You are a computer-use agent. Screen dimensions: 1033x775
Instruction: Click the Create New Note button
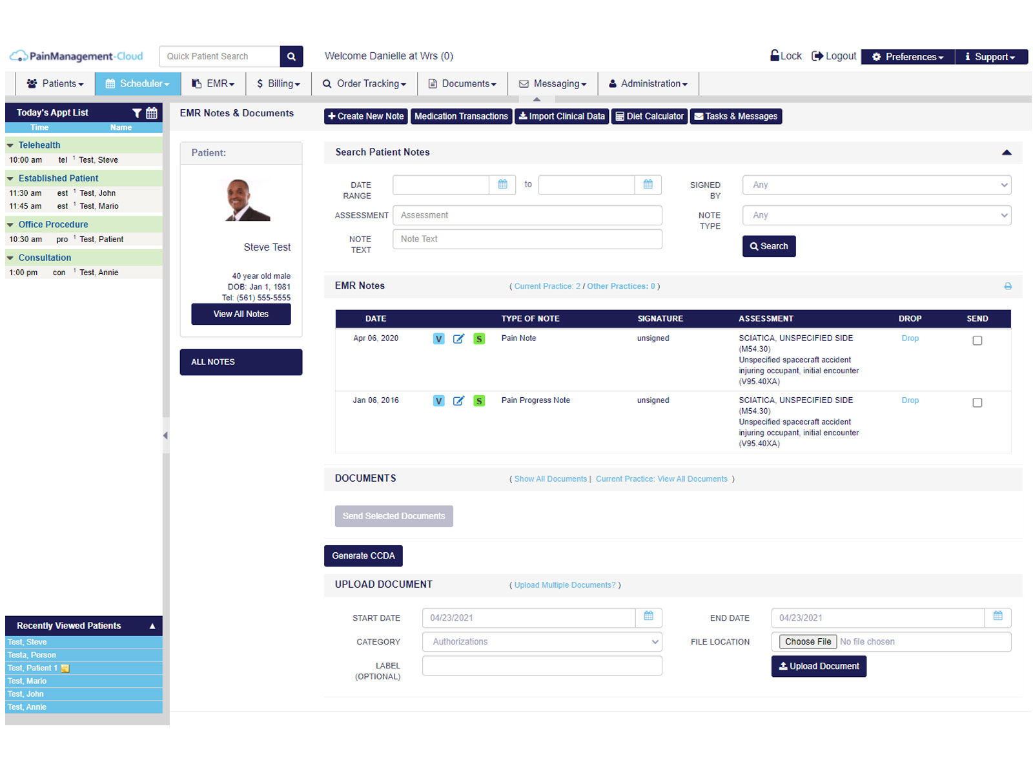[365, 116]
